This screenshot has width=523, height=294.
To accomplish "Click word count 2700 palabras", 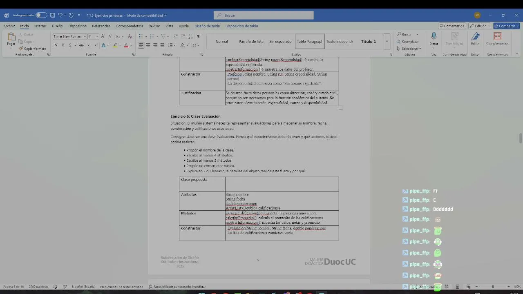I will 38,287.
